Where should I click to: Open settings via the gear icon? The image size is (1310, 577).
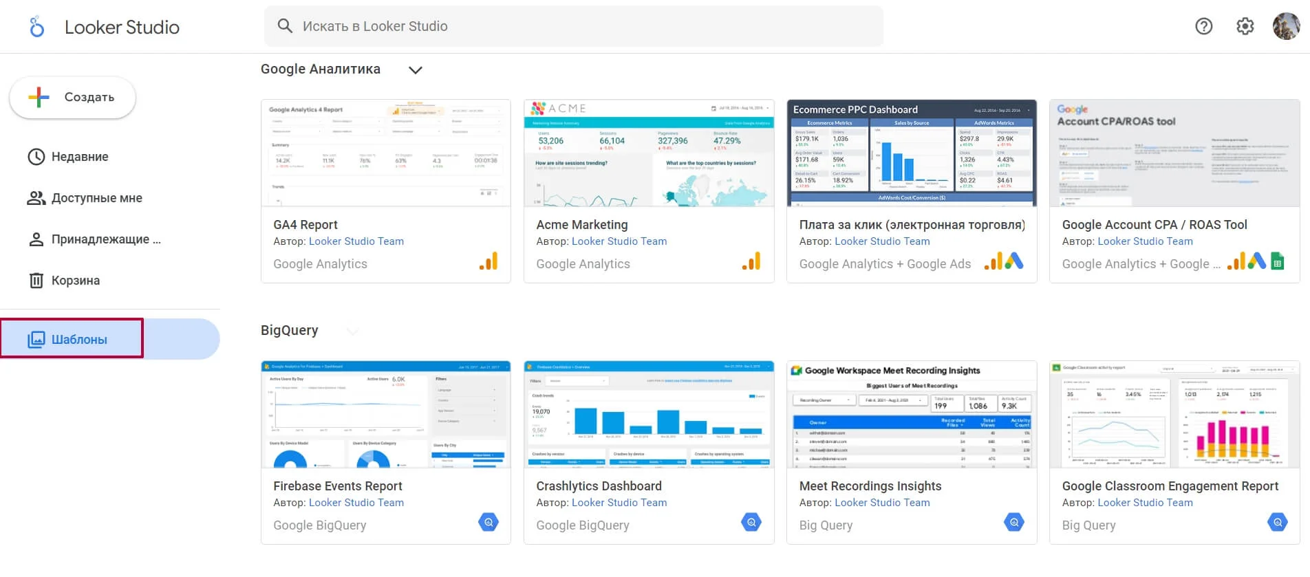pos(1245,26)
